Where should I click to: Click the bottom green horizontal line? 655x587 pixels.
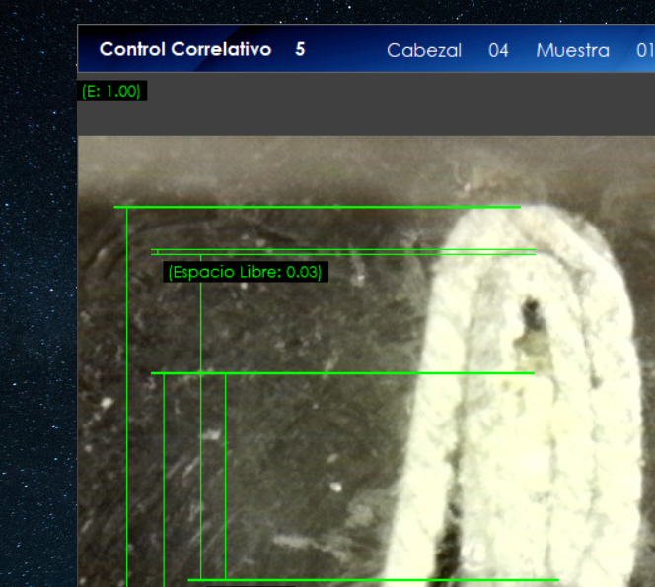pos(375,580)
